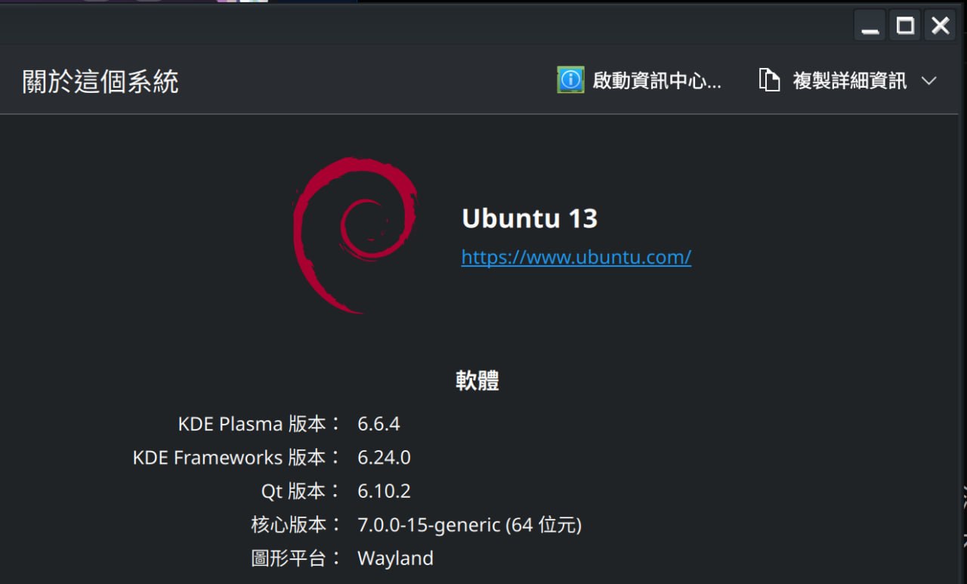
Task: Select the Ubuntu 13 heading
Action: pyautogui.click(x=530, y=218)
